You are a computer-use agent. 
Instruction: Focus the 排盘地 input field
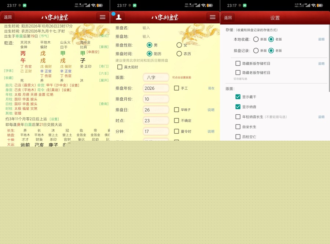pos(146,36)
